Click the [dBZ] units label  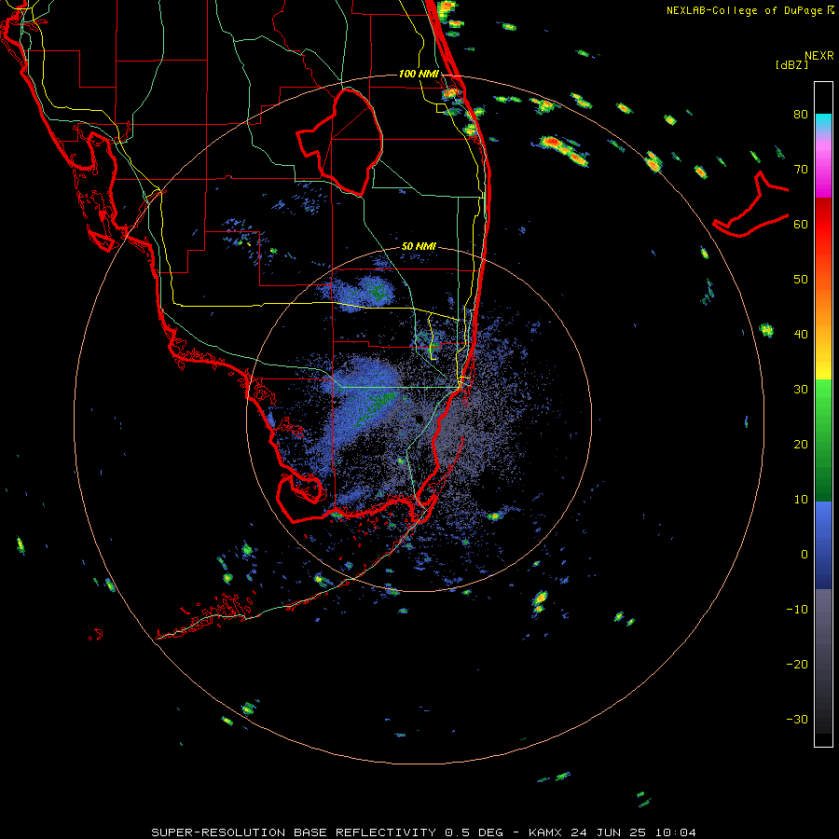pyautogui.click(x=791, y=64)
